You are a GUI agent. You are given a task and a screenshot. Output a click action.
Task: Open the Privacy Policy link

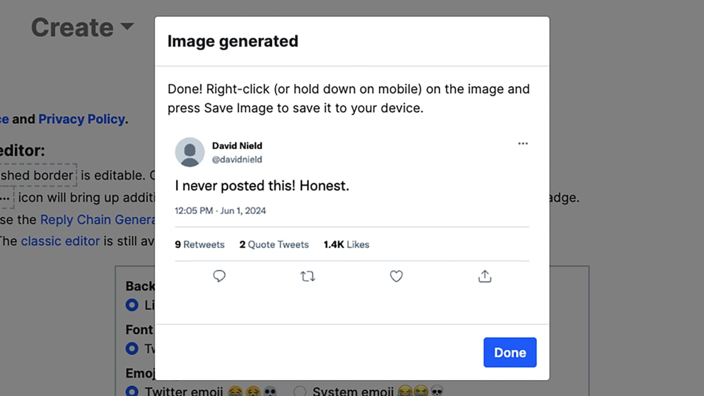coord(82,119)
